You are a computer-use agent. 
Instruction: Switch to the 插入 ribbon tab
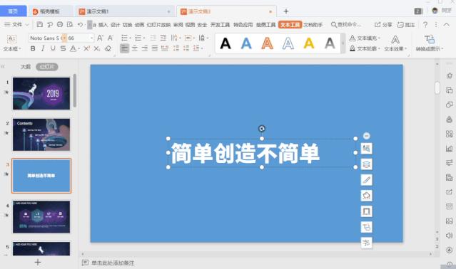coord(103,25)
